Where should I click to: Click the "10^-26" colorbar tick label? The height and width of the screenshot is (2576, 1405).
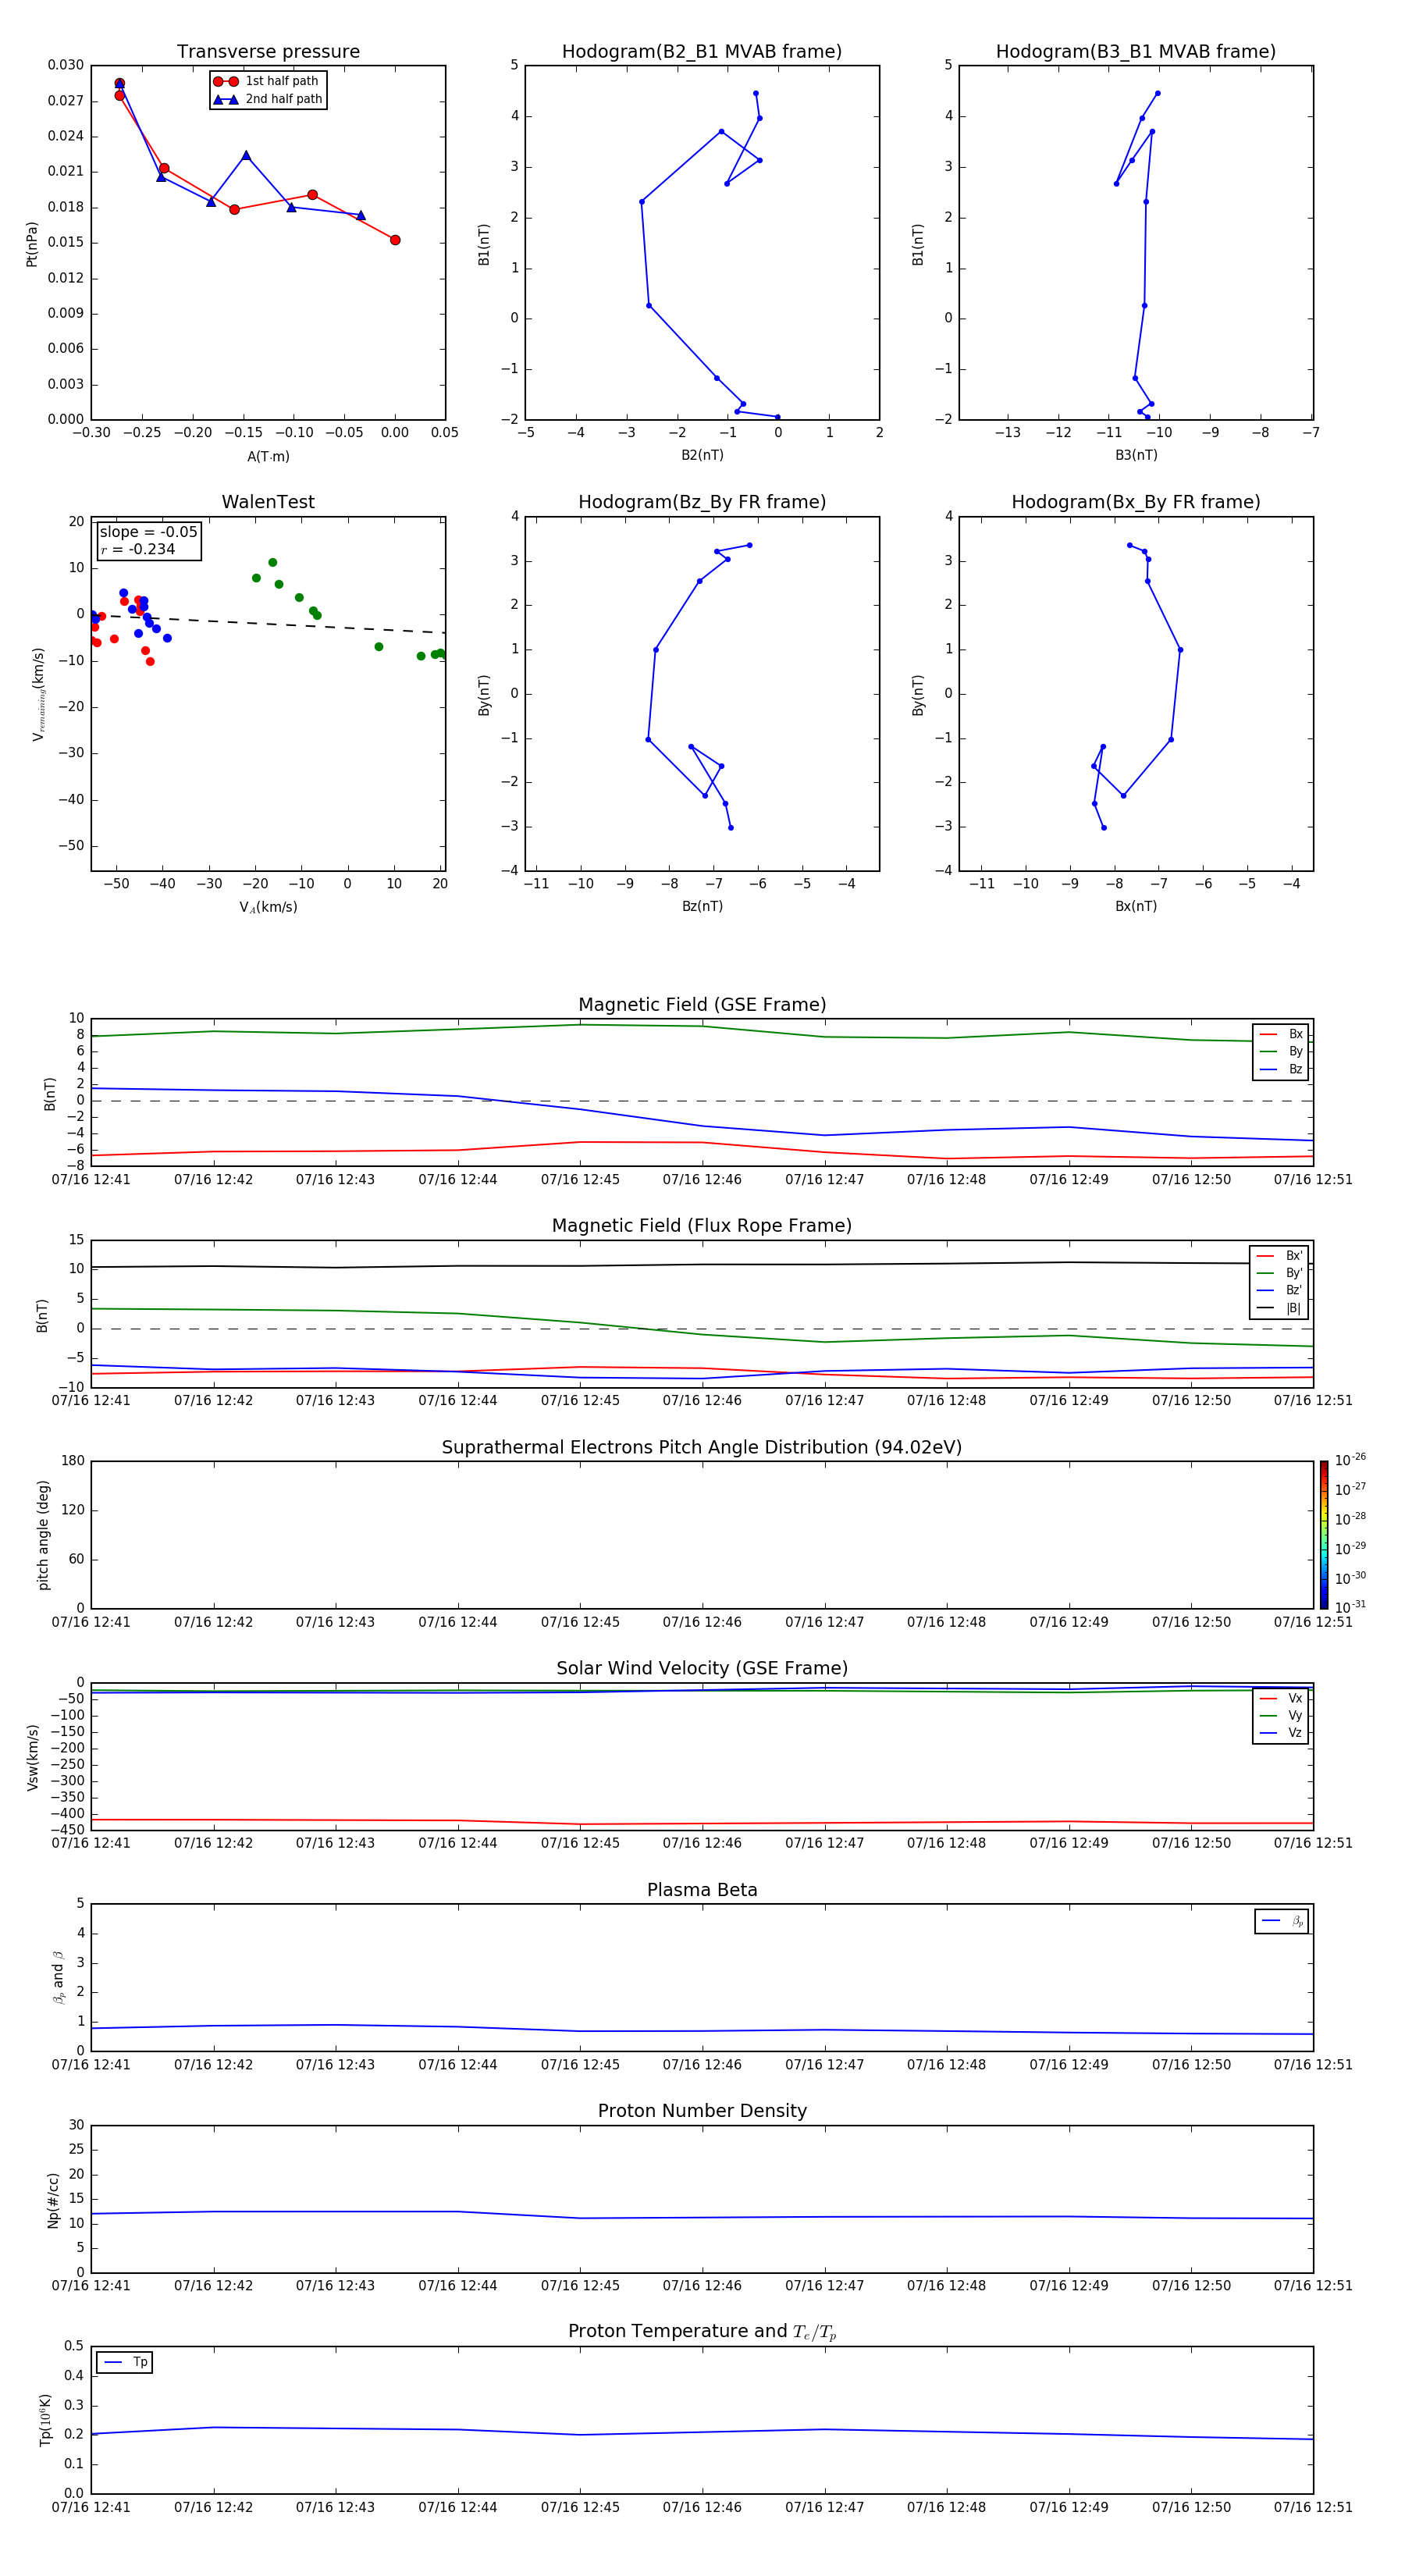[1350, 1460]
